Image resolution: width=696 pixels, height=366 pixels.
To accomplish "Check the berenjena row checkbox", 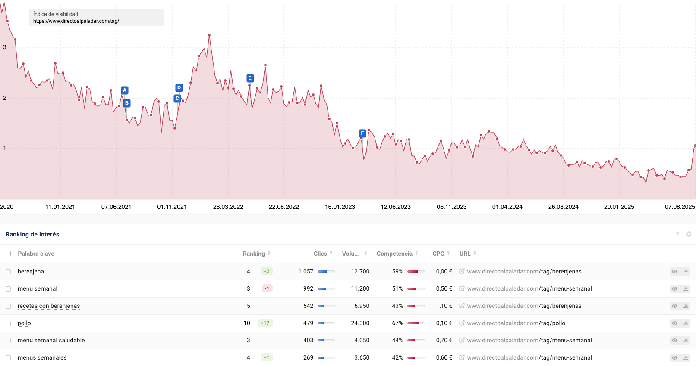I will point(8,272).
